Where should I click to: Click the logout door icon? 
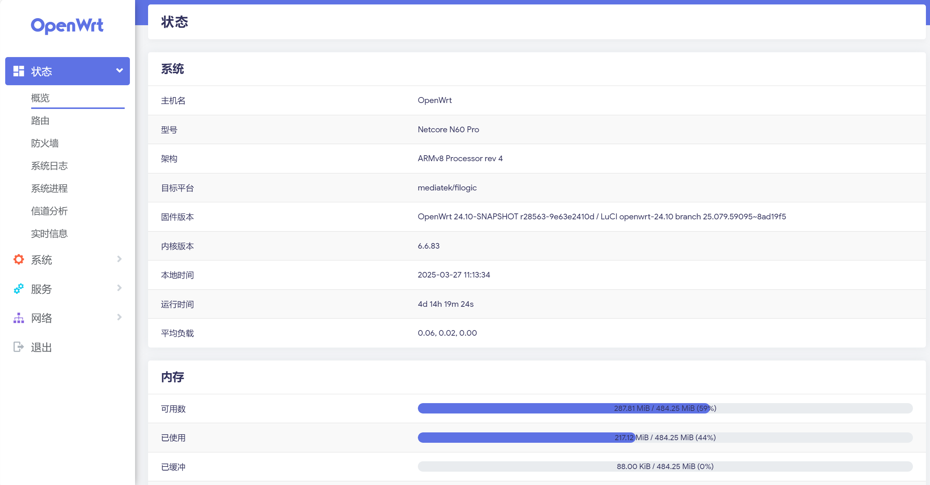pos(19,347)
